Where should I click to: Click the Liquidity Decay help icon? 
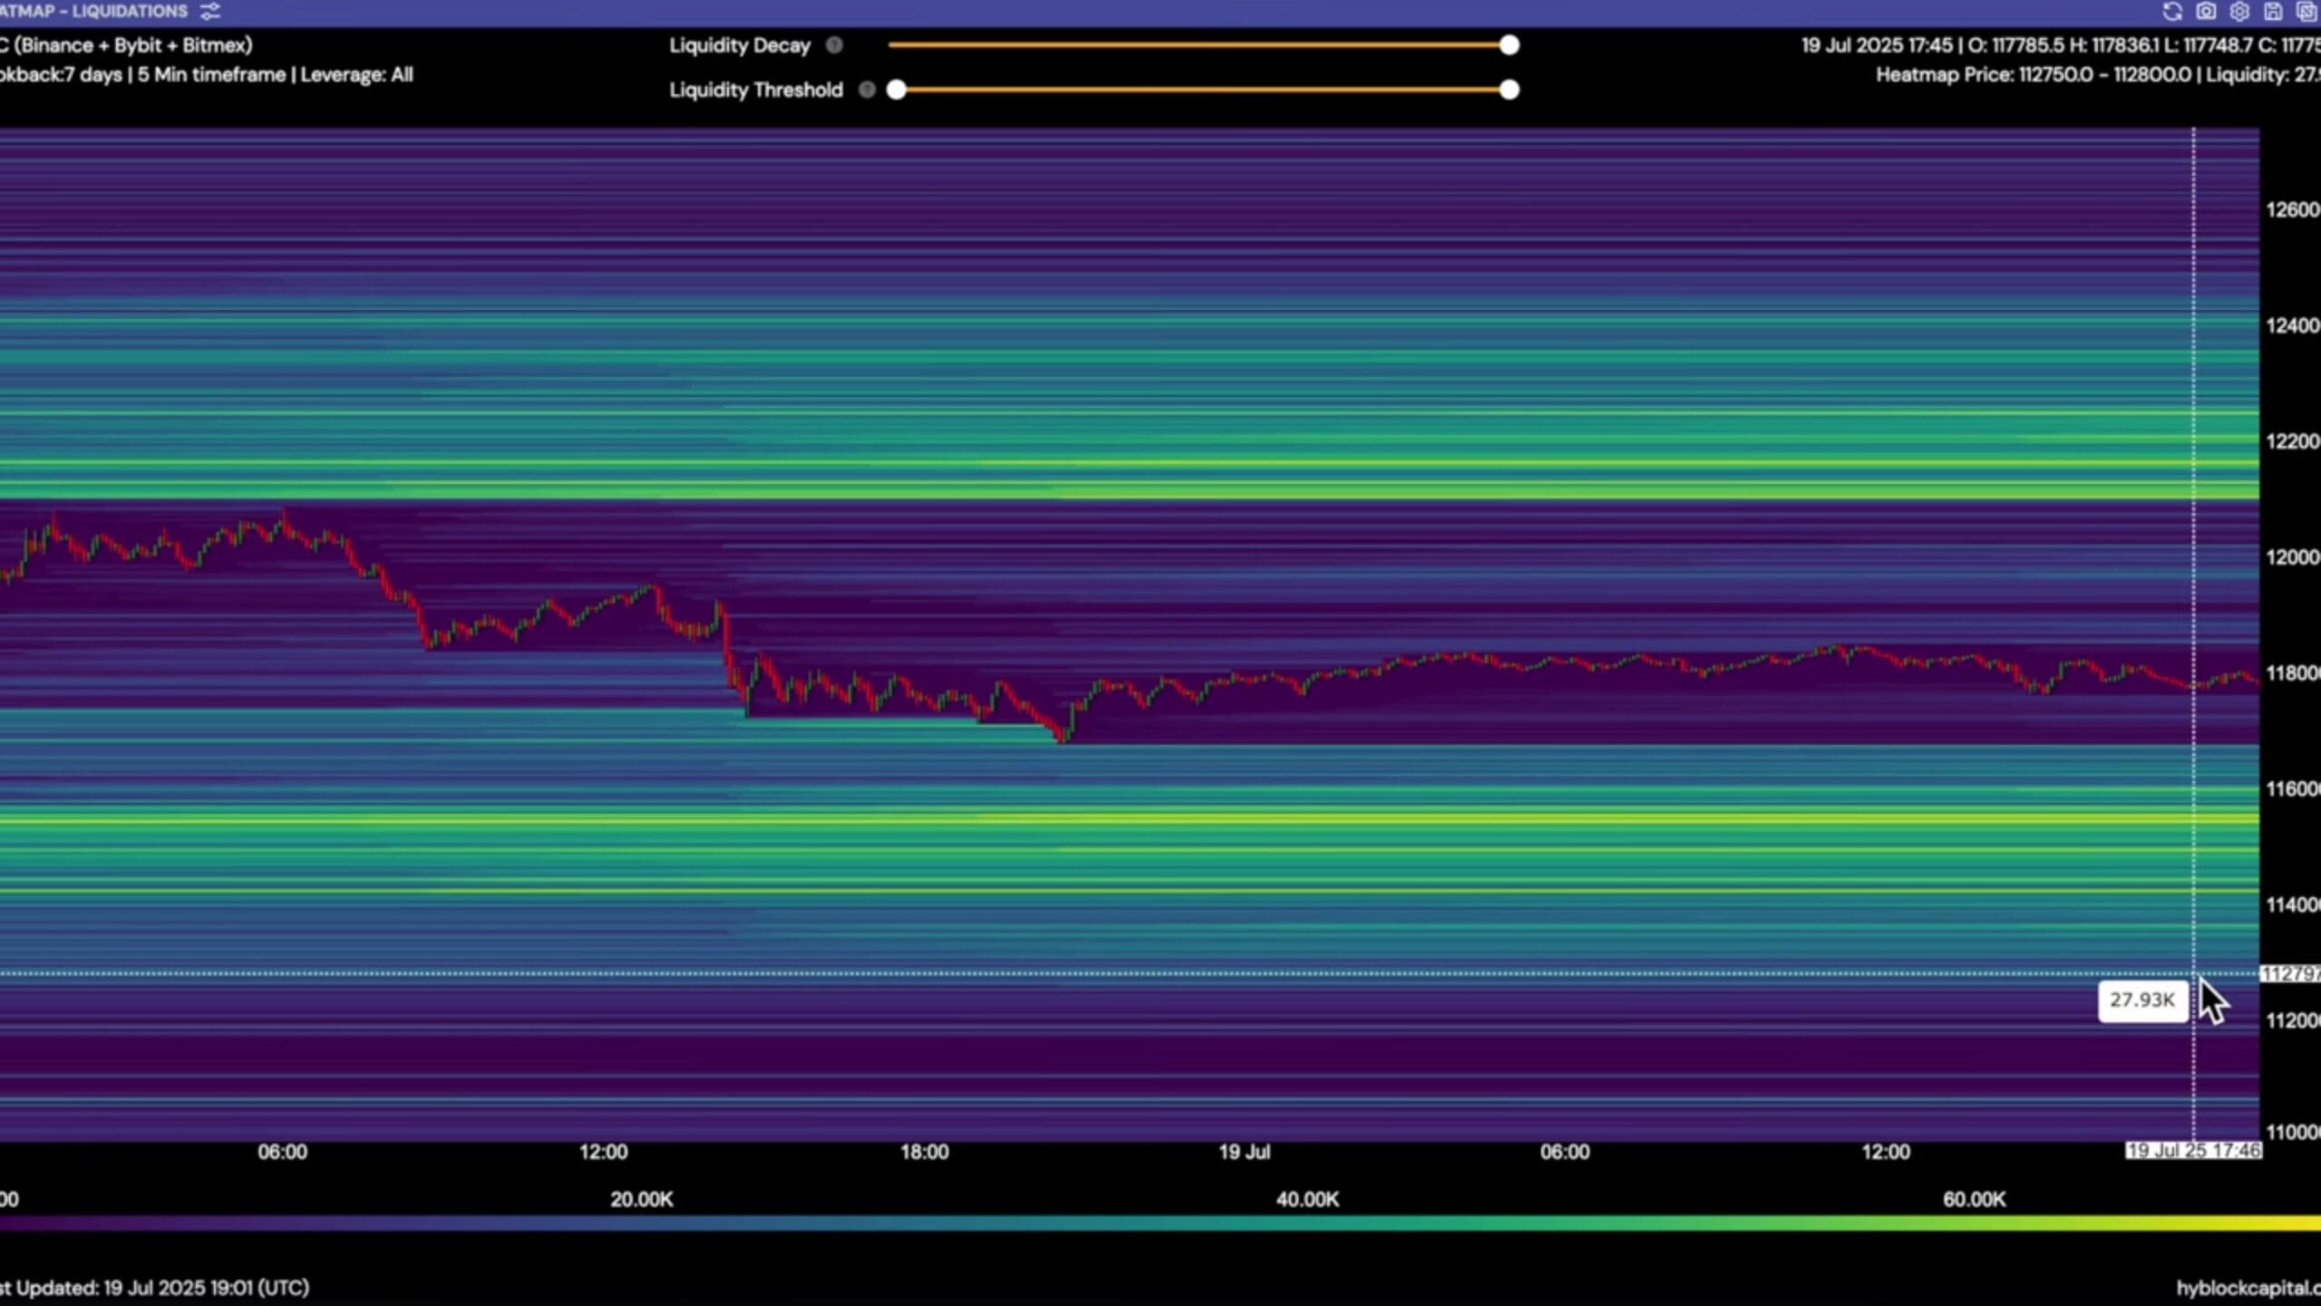pyautogui.click(x=834, y=45)
